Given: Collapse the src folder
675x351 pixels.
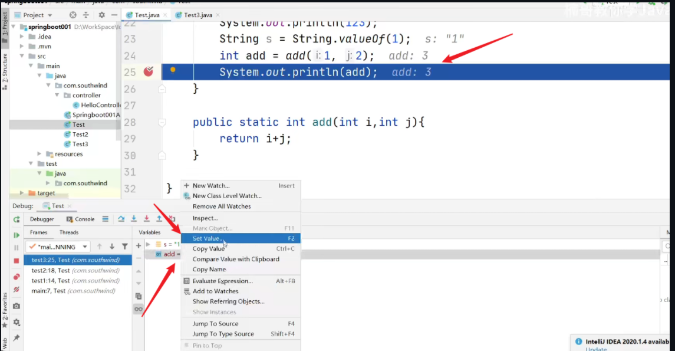Looking at the screenshot, I should pyautogui.click(x=22, y=56).
